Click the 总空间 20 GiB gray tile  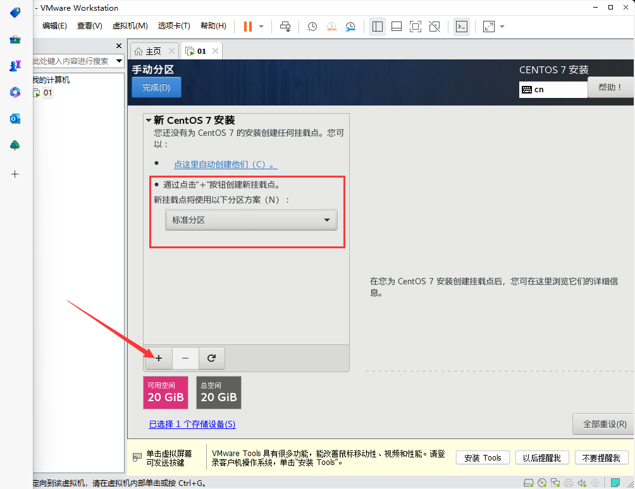click(219, 392)
